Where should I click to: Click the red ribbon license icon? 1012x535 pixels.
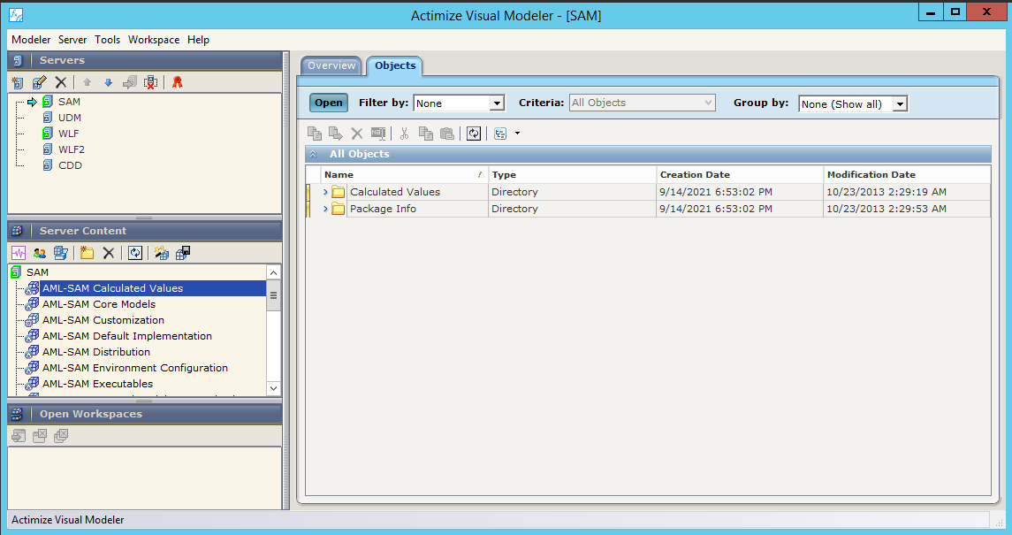177,82
